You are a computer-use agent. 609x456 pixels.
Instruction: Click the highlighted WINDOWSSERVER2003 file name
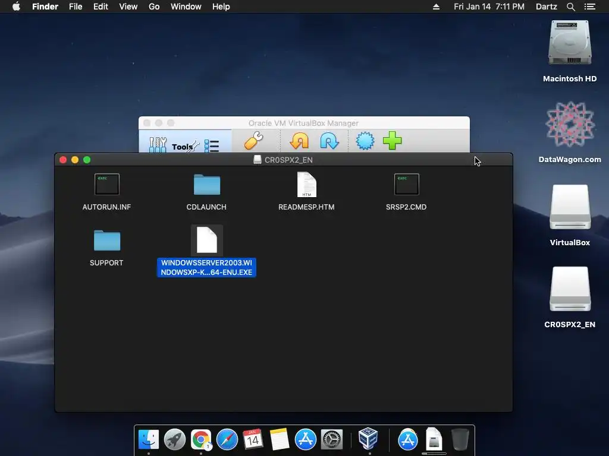[206, 268]
